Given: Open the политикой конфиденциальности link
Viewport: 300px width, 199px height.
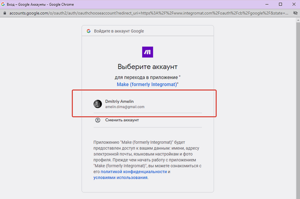Looking at the screenshot, I should tap(134, 172).
